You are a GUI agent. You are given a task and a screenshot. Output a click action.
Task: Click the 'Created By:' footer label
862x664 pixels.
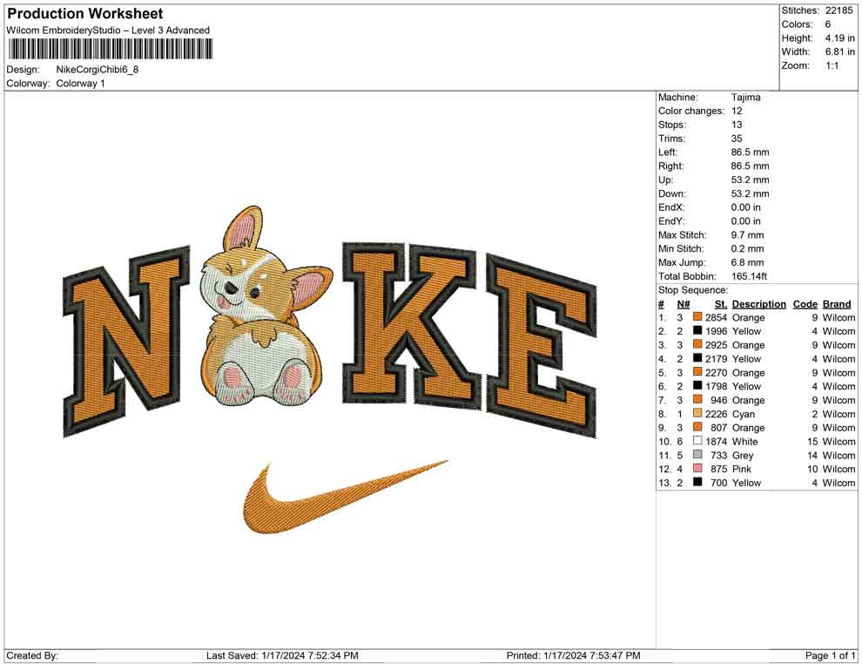point(32,655)
